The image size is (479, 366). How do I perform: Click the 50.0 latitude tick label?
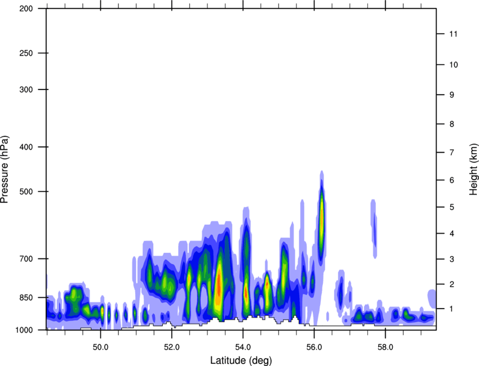100,347
